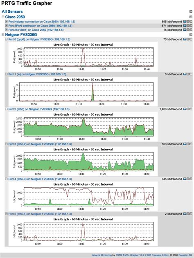Screen dimensions: 194x258
Task: Open Port Netgear connection on Cisco 2950 link
Action: coord(42,22)
